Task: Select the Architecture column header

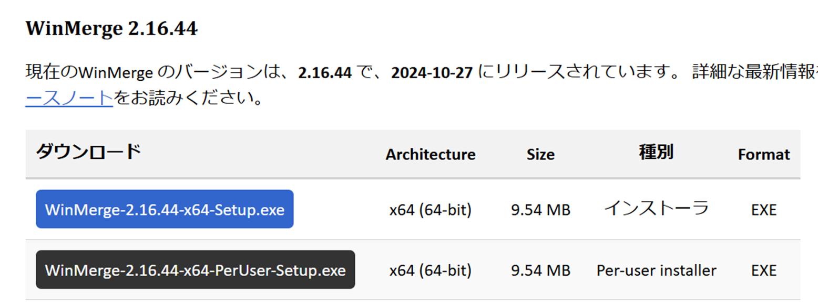Action: click(431, 155)
